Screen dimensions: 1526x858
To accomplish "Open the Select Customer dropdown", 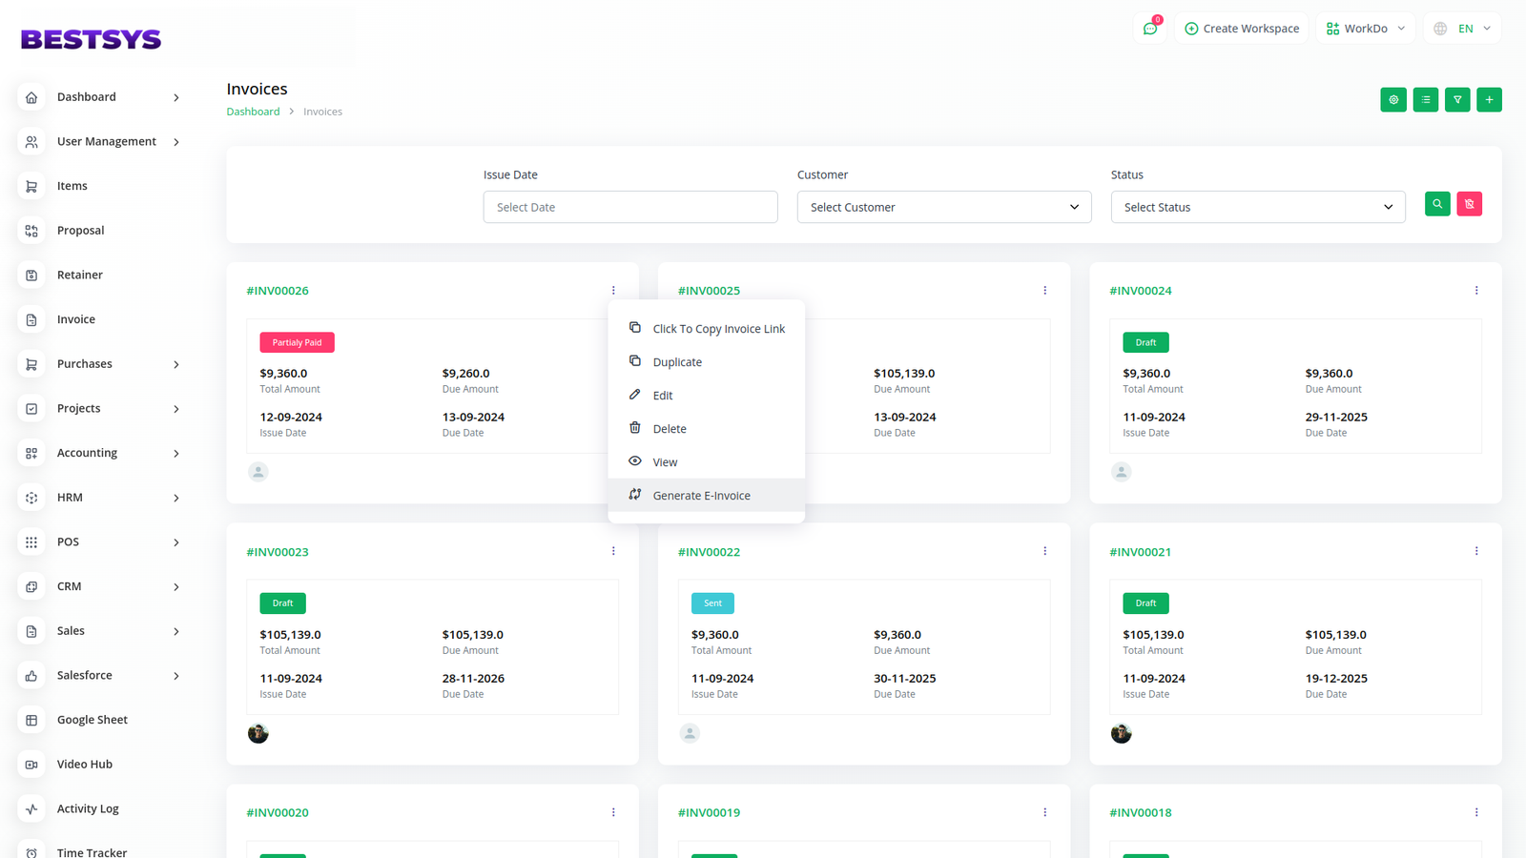I will pos(943,207).
